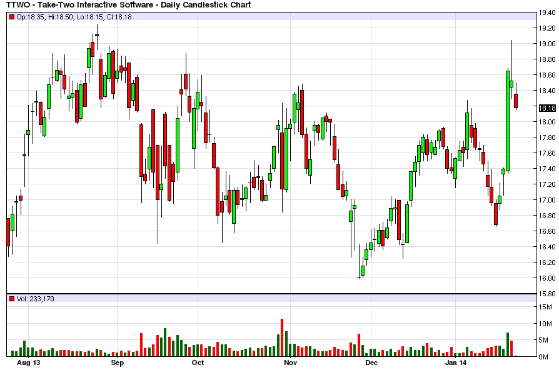Image resolution: width=559 pixels, height=370 pixels.
Task: Click the 18.80 price axis label
Action: pos(547,59)
